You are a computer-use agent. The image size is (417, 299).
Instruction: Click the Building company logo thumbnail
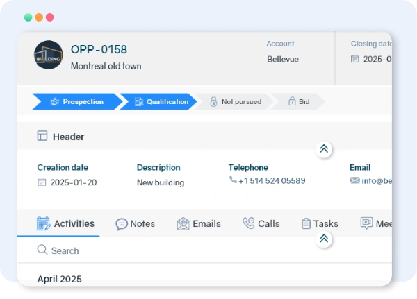tap(48, 55)
